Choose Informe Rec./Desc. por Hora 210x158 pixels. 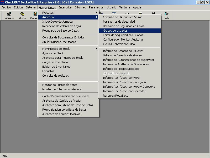point(130,78)
